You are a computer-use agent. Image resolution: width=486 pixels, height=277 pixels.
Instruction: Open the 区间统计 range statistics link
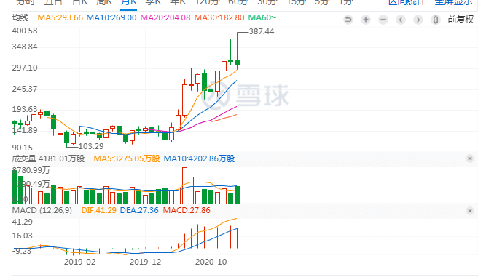pos(407,2)
